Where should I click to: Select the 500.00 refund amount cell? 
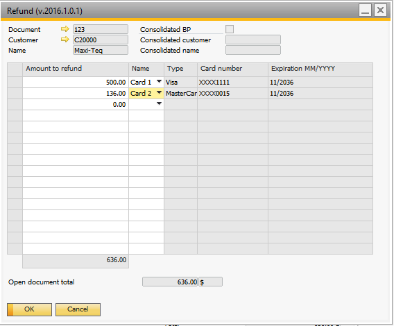tap(76, 82)
